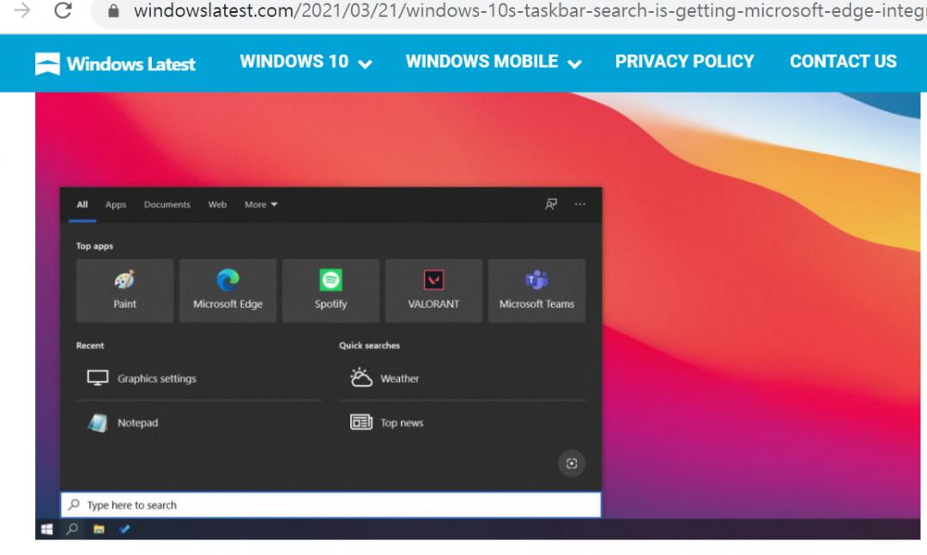
Task: Open File Explorer from the taskbar
Action: click(99, 529)
